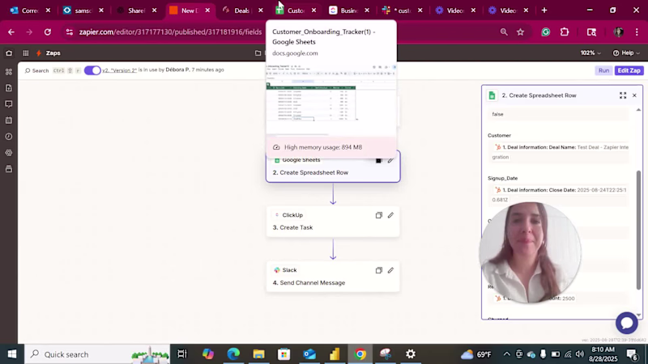This screenshot has width=648, height=364.
Task: Bookmark this page with the star icon
Action: (520, 32)
